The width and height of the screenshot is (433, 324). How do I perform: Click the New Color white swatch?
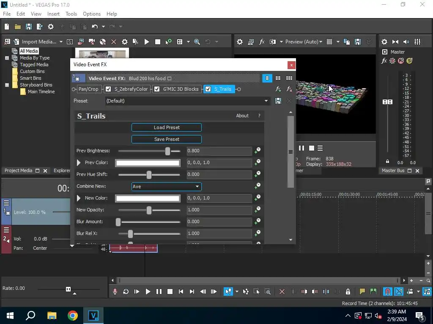click(x=148, y=198)
